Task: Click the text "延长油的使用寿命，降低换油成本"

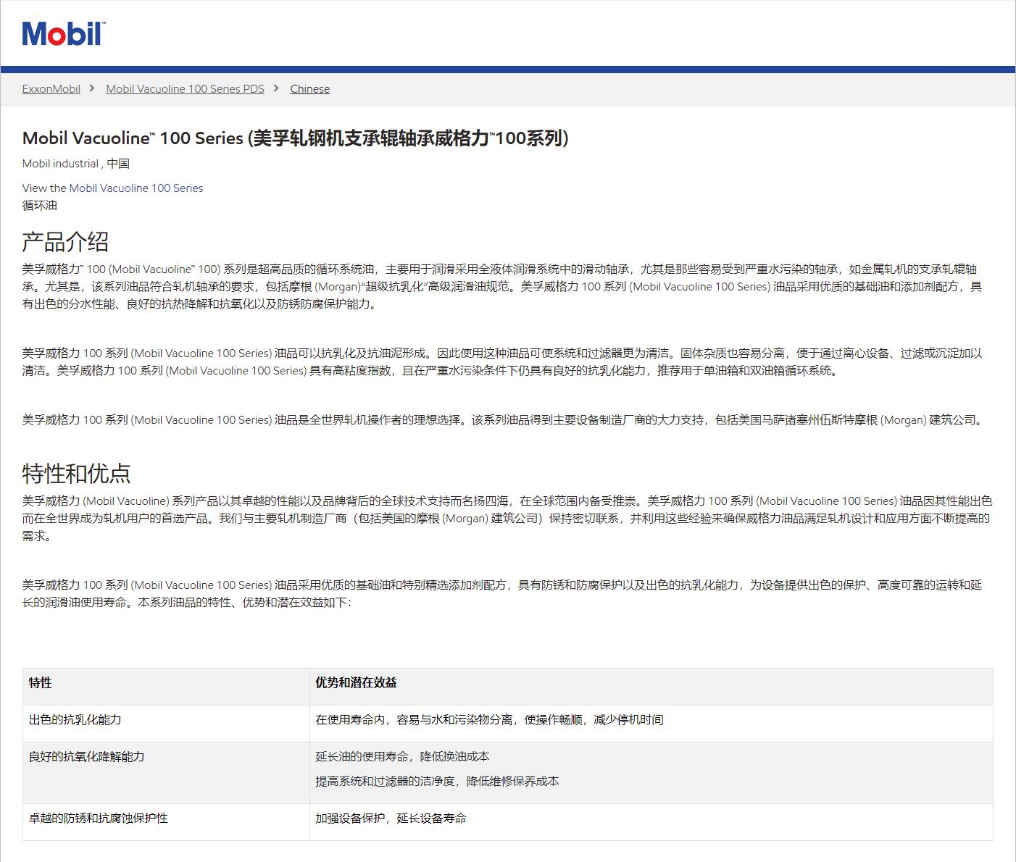Action: point(402,756)
